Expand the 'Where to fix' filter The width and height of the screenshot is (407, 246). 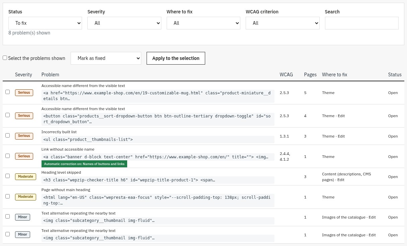click(203, 23)
